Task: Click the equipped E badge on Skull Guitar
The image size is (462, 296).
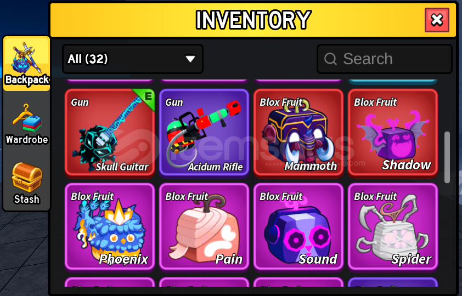Action: pyautogui.click(x=147, y=98)
